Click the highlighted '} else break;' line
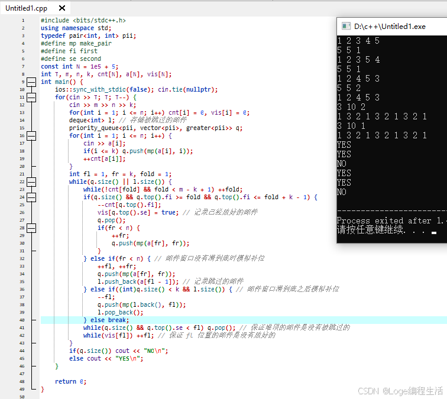This screenshot has width=447, height=399. 106,320
